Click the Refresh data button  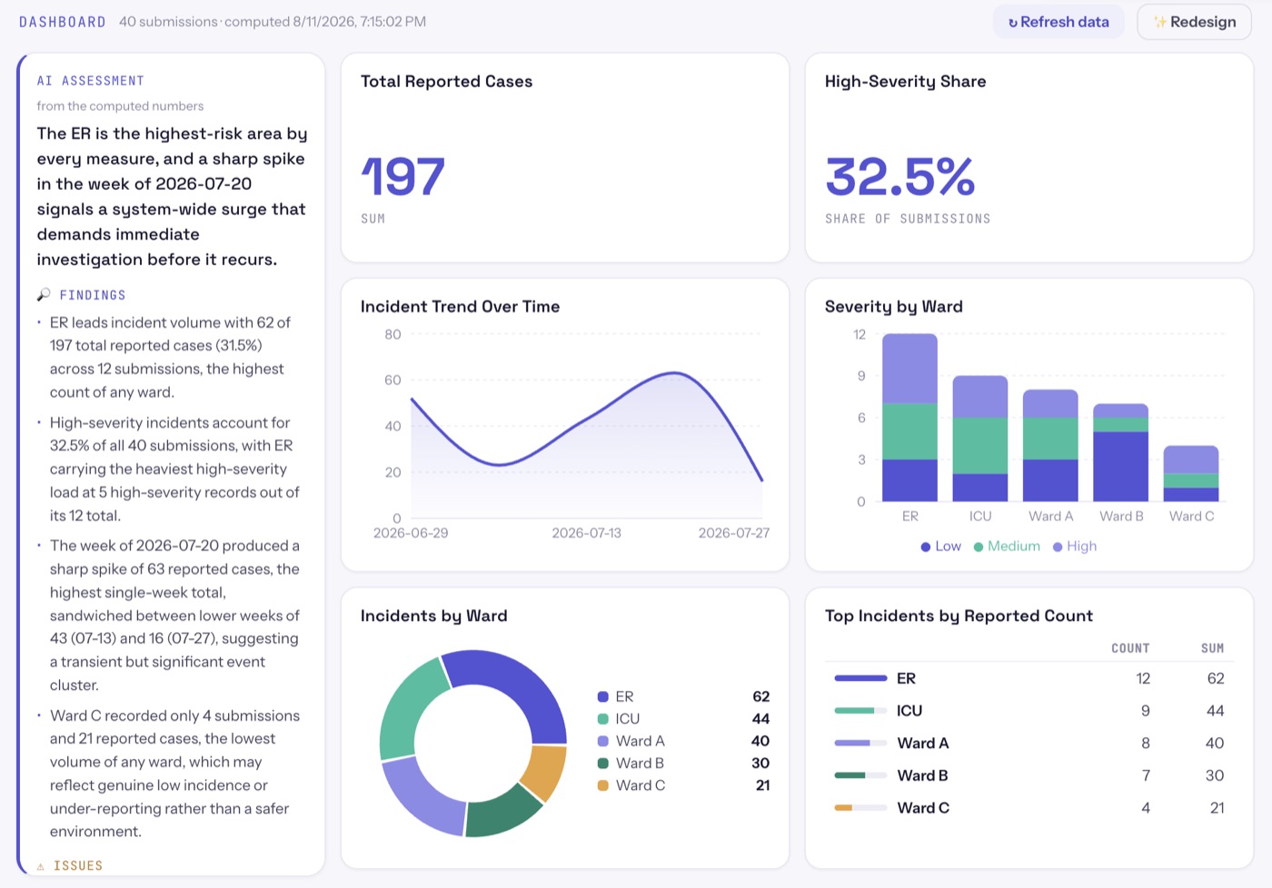click(1058, 22)
